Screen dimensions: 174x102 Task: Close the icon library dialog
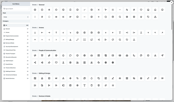(x=171, y=2)
